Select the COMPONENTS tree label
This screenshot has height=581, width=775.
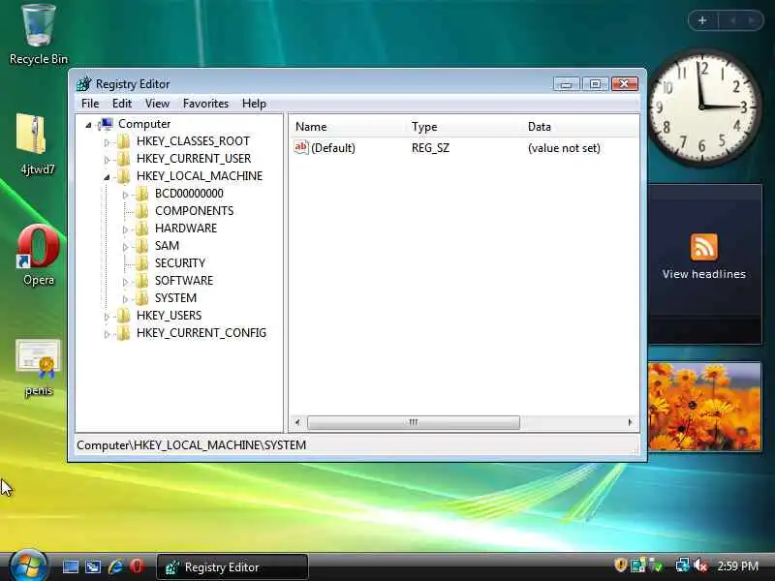tap(195, 211)
